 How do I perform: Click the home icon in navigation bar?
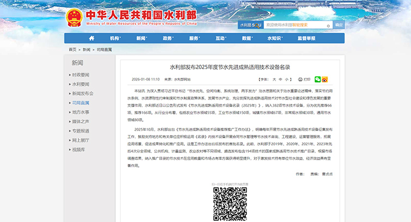click(91, 38)
